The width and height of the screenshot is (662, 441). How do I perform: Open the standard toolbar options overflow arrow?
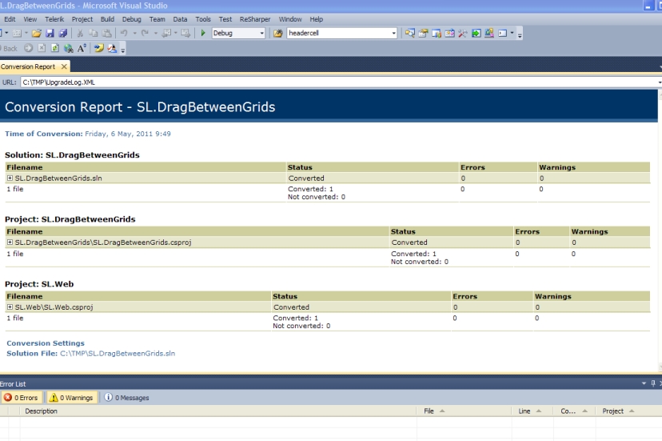point(520,35)
